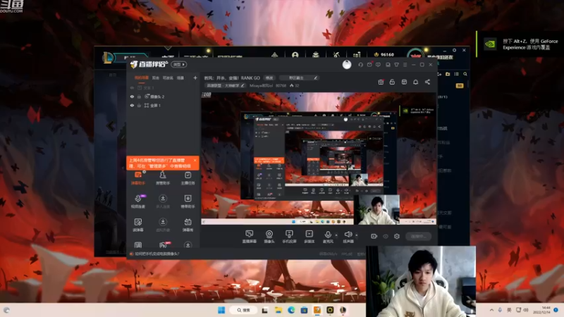Open Microsoft Edge from the taskbar
The image size is (564, 317).
point(291,310)
